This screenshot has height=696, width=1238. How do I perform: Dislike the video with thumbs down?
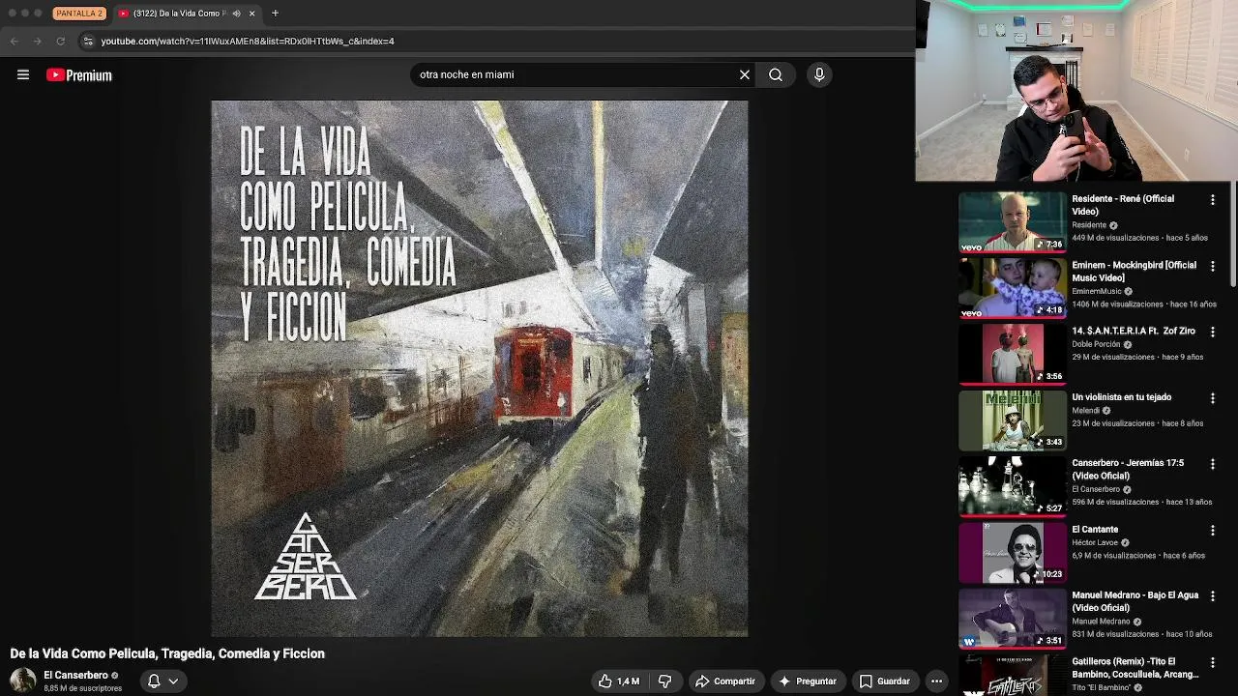pos(665,681)
